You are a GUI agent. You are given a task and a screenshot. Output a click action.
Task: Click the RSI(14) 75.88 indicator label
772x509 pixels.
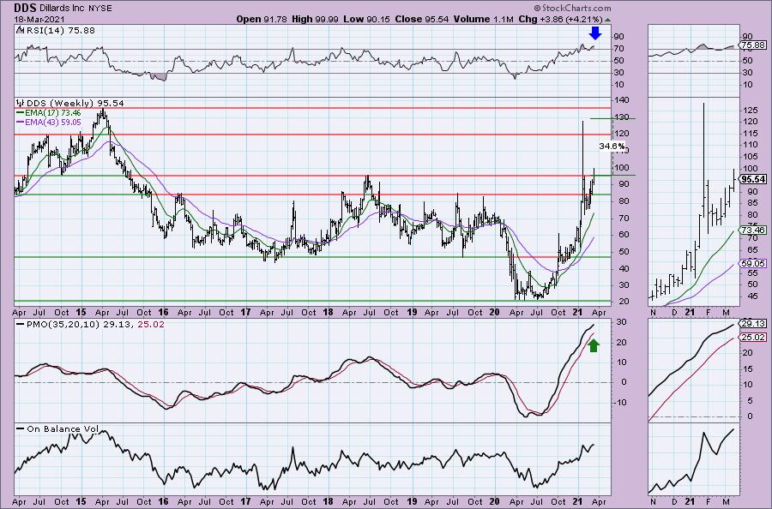click(59, 31)
